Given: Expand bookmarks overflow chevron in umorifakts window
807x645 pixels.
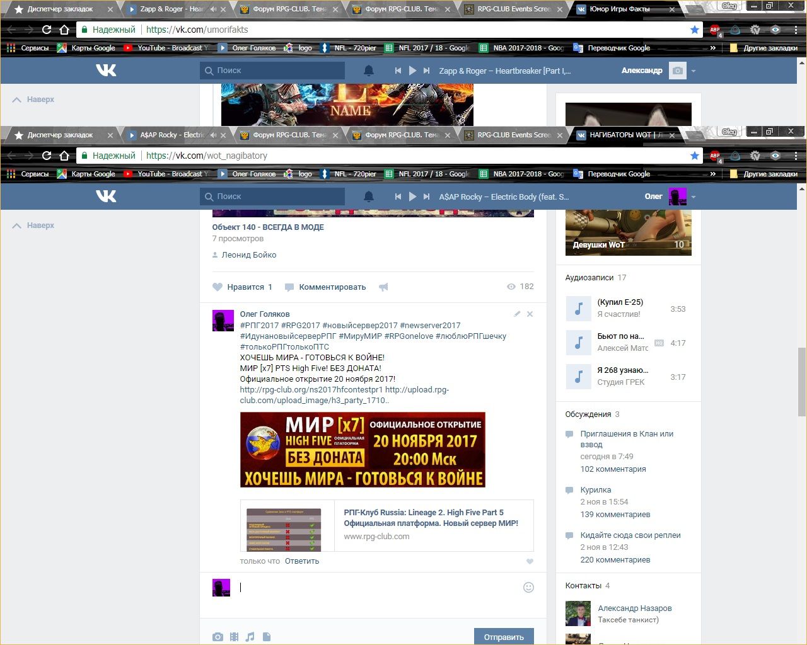Looking at the screenshot, I should 713,48.
